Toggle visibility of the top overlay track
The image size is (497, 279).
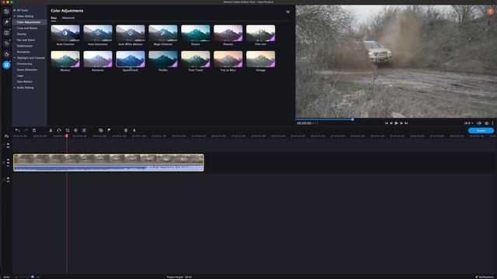pos(8,144)
